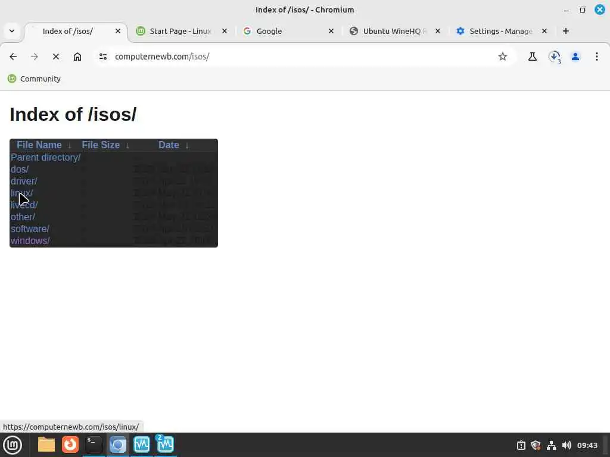Launch Firefox from the taskbar

pyautogui.click(x=70, y=445)
